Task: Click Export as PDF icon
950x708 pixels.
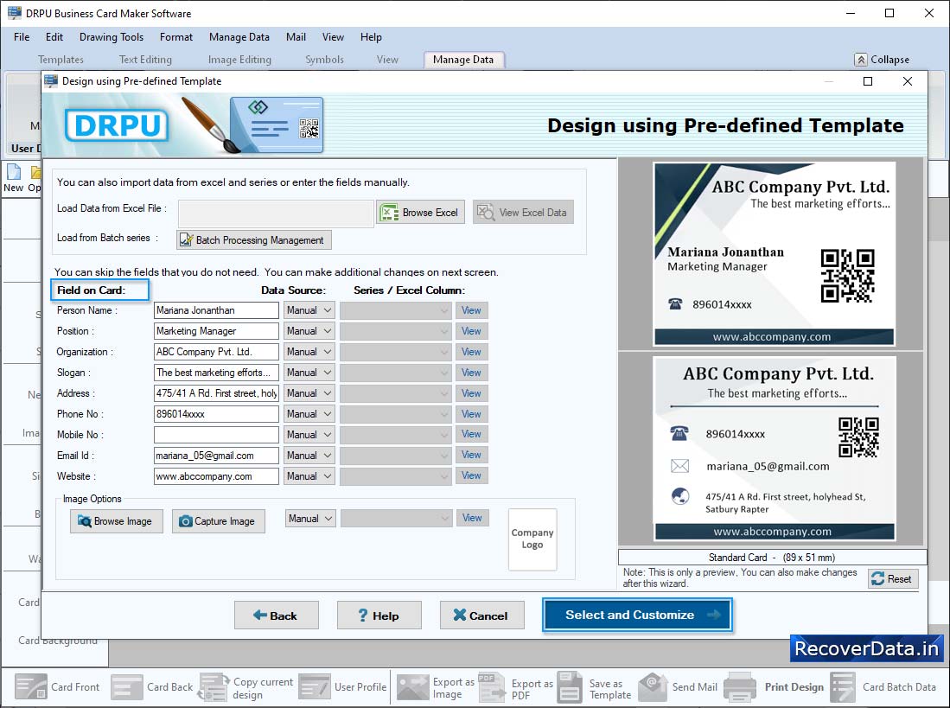Action: pyautogui.click(x=491, y=686)
